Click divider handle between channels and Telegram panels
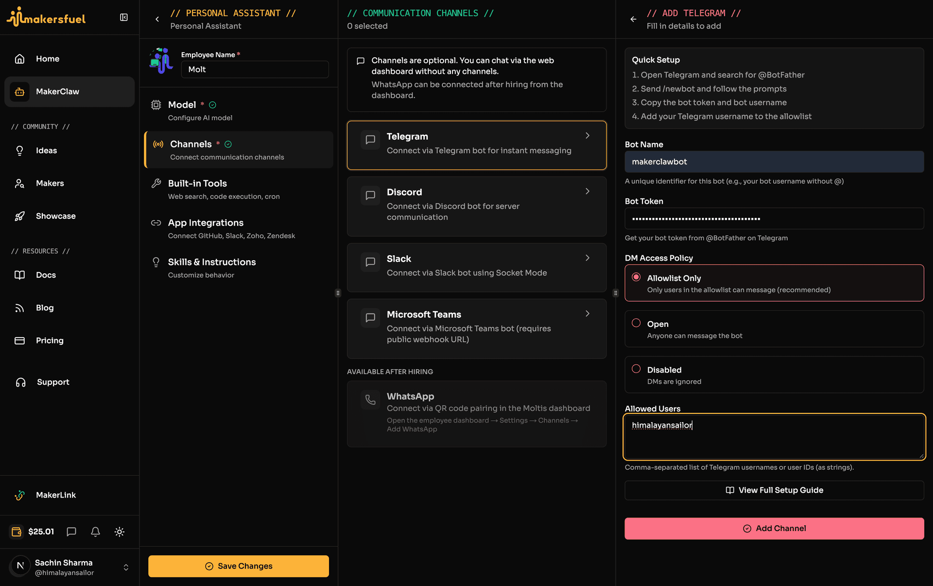933x586 pixels. coord(616,293)
